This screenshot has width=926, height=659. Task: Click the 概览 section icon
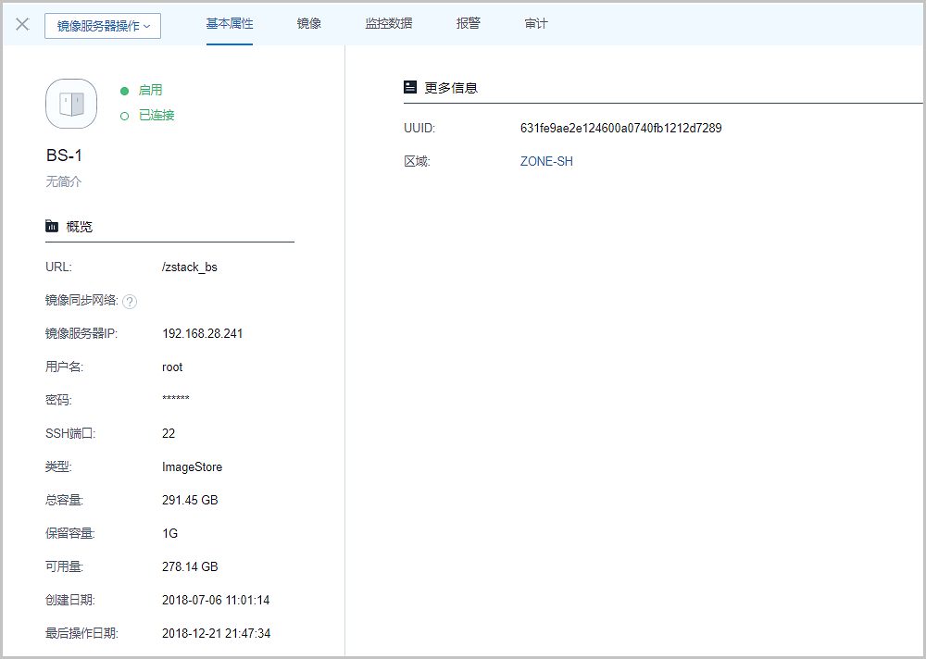point(52,227)
